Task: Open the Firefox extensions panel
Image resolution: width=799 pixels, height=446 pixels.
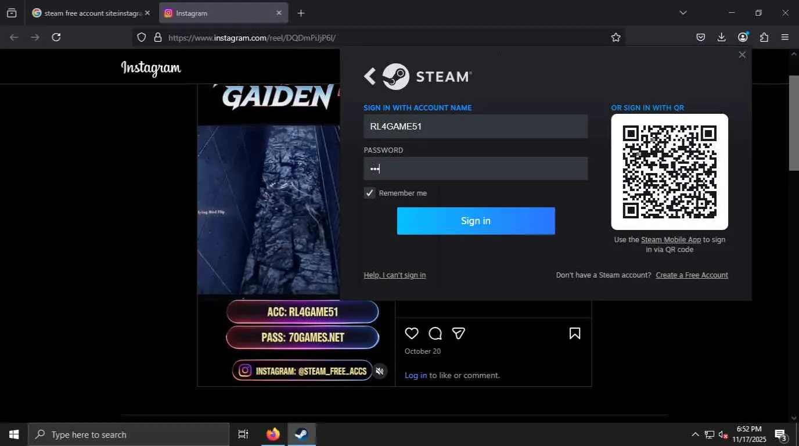Action: click(x=764, y=37)
